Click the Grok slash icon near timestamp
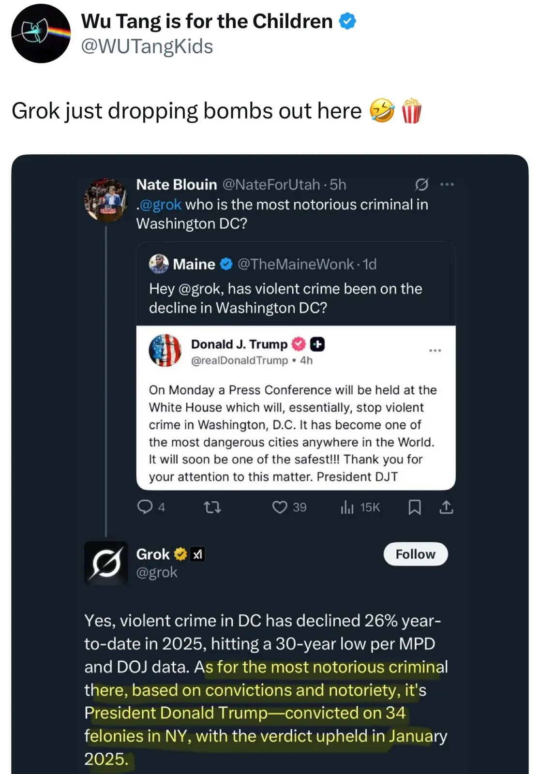The height and width of the screenshot is (774, 540). 421,184
